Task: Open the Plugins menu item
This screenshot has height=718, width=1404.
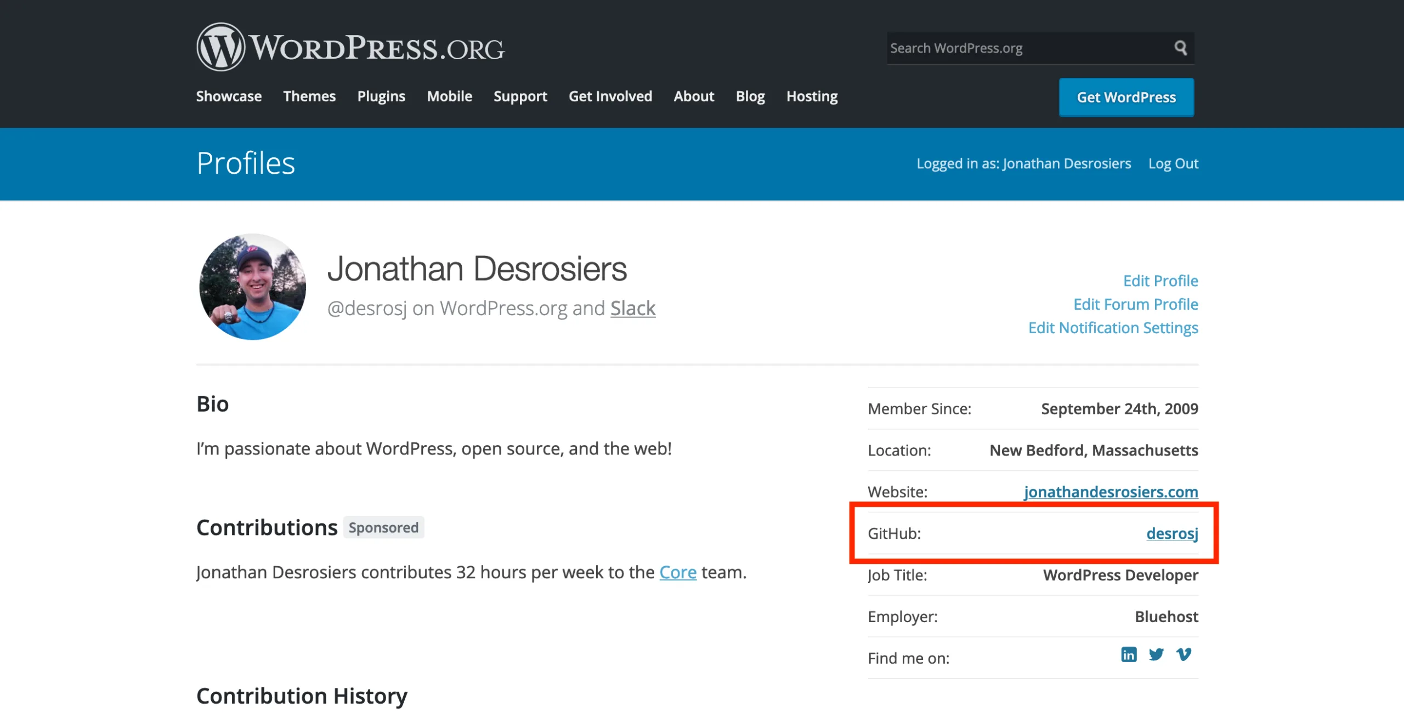Action: [381, 96]
